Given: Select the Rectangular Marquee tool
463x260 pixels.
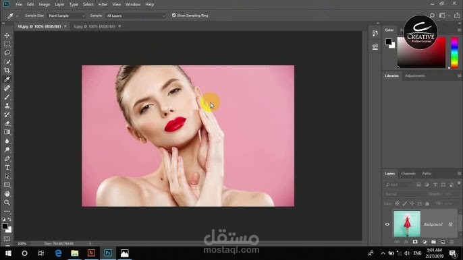Looking at the screenshot, I should pos(7,44).
